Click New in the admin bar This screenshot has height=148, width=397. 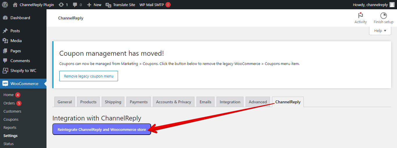click(98, 5)
